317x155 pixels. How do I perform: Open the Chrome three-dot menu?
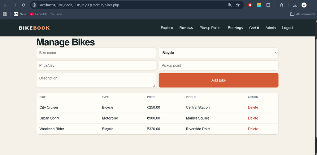pyautogui.click(x=313, y=5)
